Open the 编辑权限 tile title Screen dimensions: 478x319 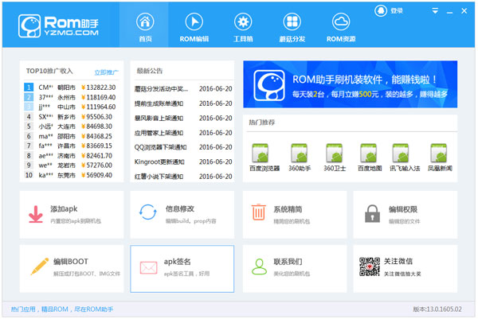click(403, 209)
